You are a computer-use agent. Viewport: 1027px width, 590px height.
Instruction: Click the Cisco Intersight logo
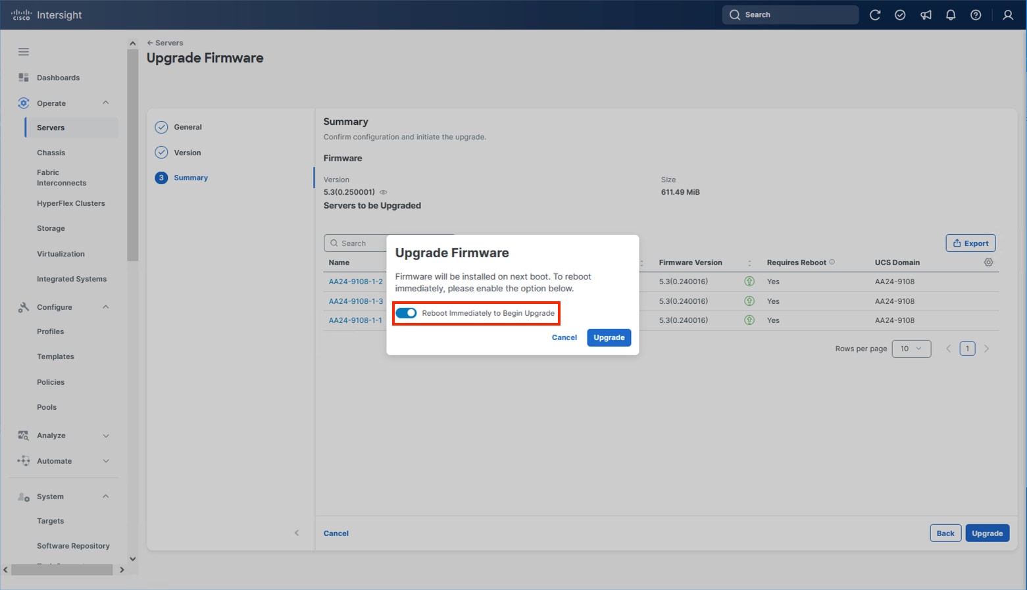click(x=47, y=14)
